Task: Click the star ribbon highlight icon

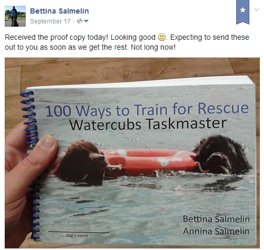Action: pos(243,12)
